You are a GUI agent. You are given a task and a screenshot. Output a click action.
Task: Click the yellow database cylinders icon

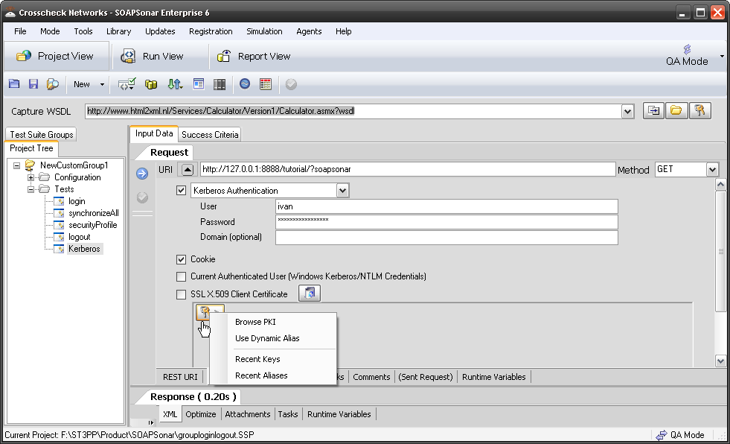151,84
